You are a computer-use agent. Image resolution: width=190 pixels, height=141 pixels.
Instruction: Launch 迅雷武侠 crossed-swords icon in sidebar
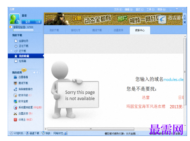(15, 114)
